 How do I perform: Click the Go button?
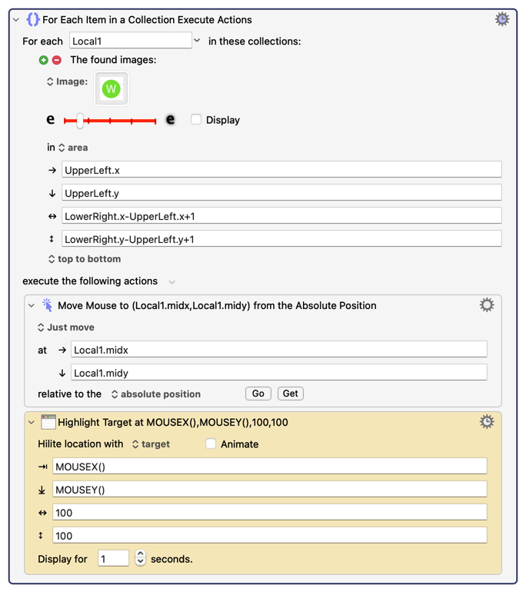coord(258,394)
